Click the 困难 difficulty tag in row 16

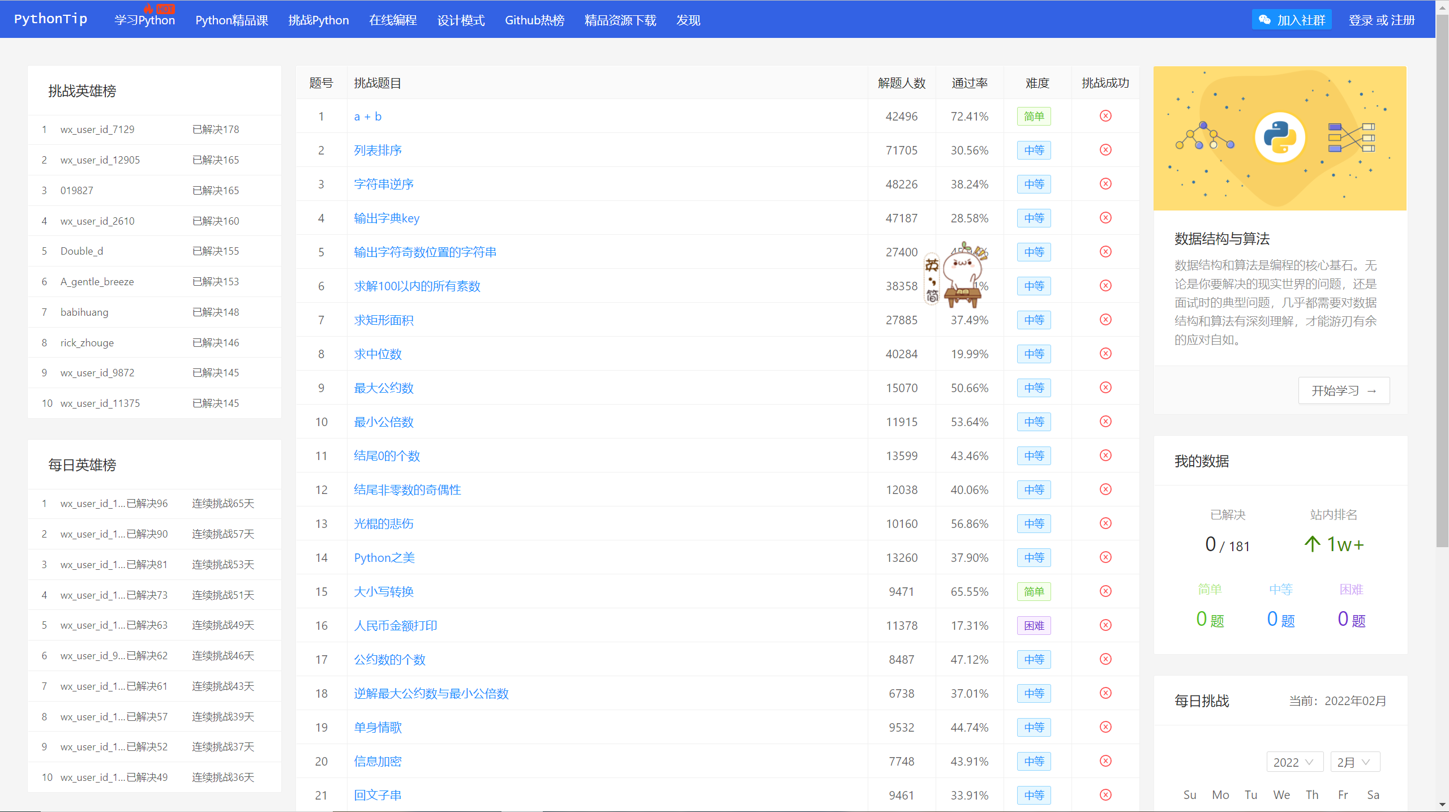1034,625
